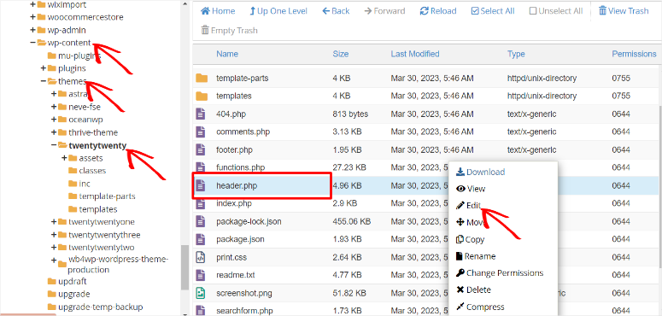The image size is (662, 316).
Task: Collapse the wp-content tree folder
Action: point(32,43)
